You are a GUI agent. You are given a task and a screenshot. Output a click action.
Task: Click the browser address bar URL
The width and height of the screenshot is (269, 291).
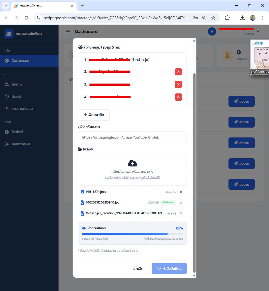click(x=116, y=18)
